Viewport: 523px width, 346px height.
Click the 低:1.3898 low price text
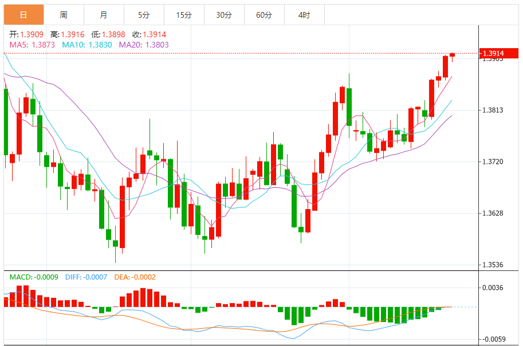click(108, 34)
